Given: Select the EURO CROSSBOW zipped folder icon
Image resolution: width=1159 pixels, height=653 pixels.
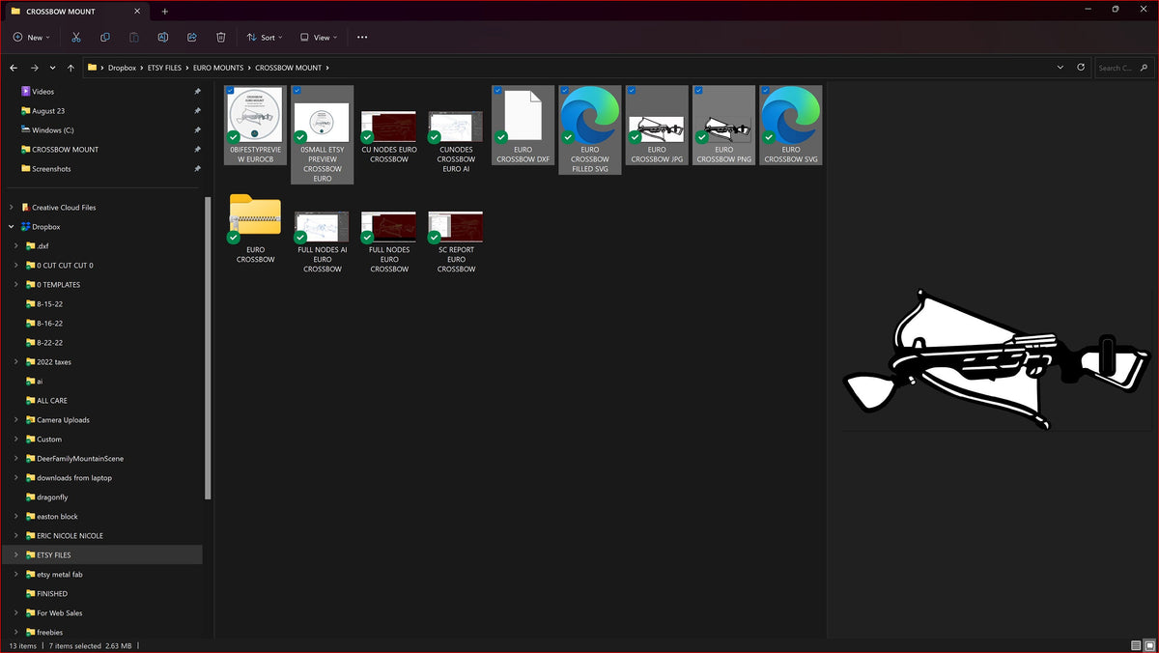Looking at the screenshot, I should click(x=255, y=217).
